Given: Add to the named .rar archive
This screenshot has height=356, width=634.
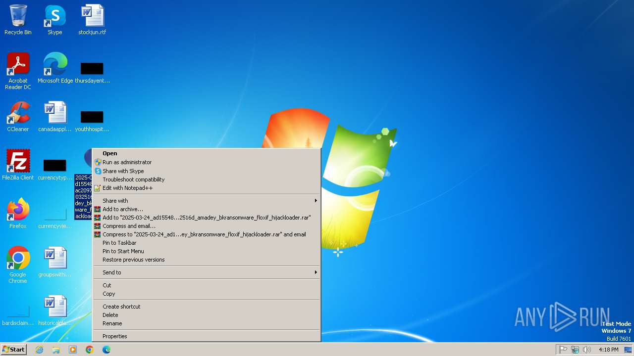Looking at the screenshot, I should point(207,218).
